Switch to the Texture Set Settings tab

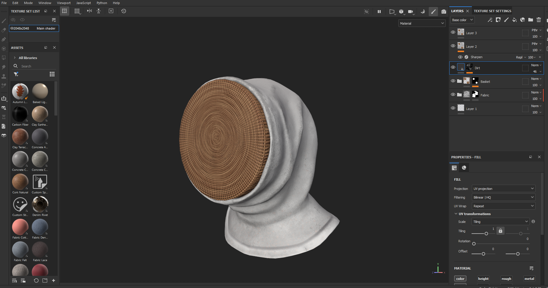pyautogui.click(x=492, y=11)
